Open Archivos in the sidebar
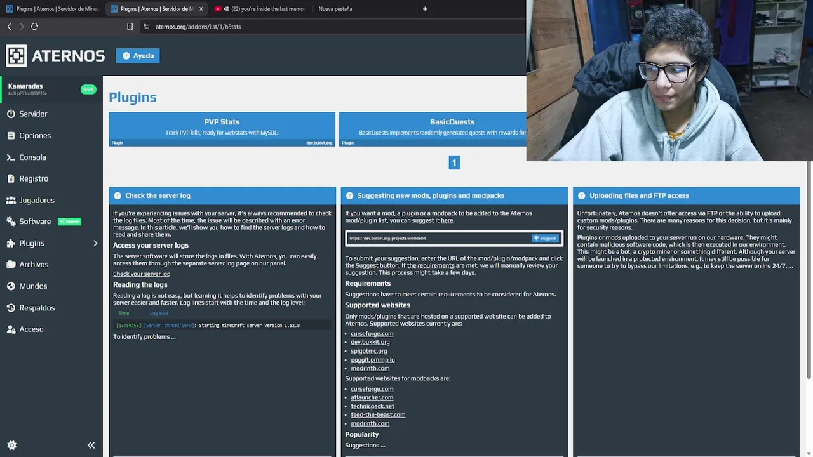The width and height of the screenshot is (813, 457). [x=34, y=264]
